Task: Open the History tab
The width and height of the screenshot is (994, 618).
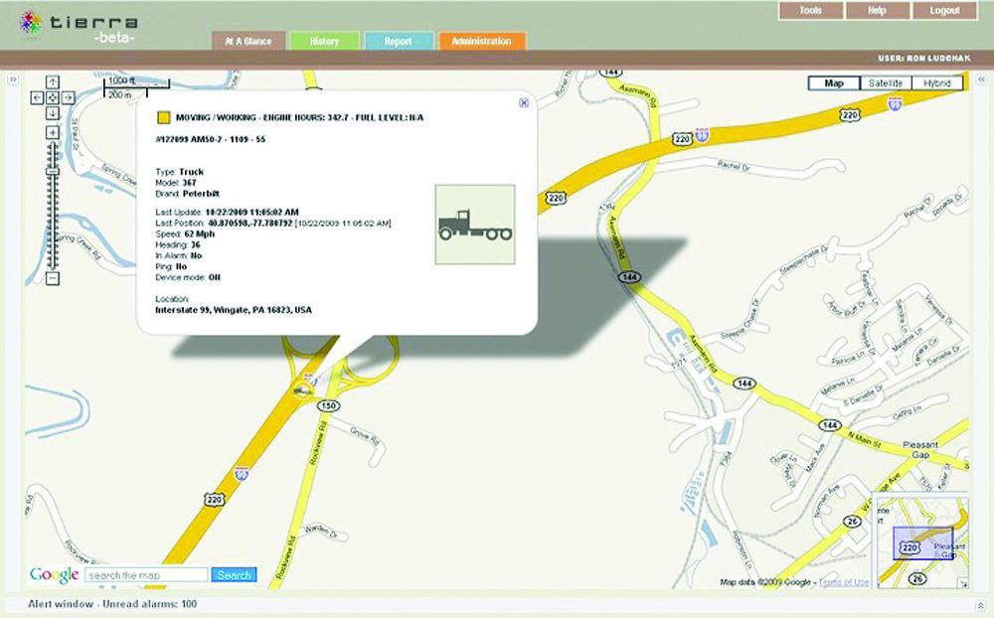Action: [324, 42]
